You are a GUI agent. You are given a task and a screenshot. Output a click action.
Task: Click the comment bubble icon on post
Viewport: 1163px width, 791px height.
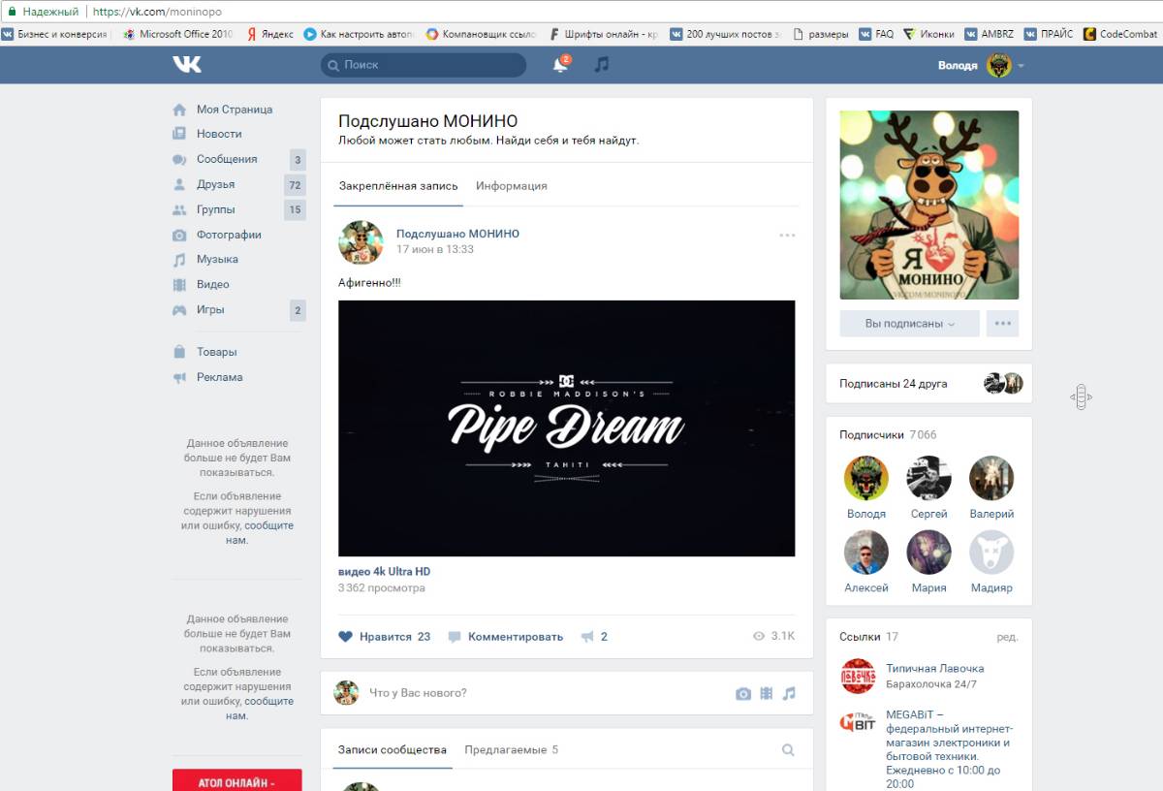tap(454, 637)
